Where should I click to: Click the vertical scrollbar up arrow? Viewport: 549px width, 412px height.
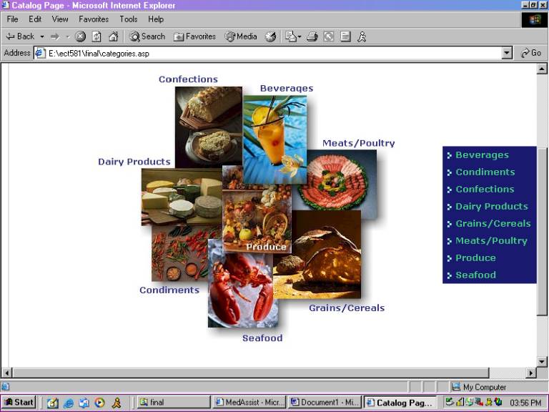[x=542, y=69]
